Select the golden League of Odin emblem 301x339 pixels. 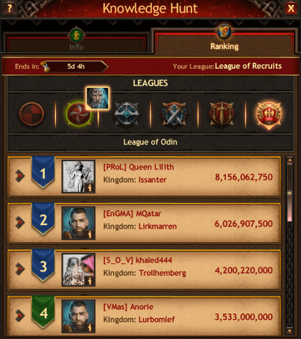[269, 115]
